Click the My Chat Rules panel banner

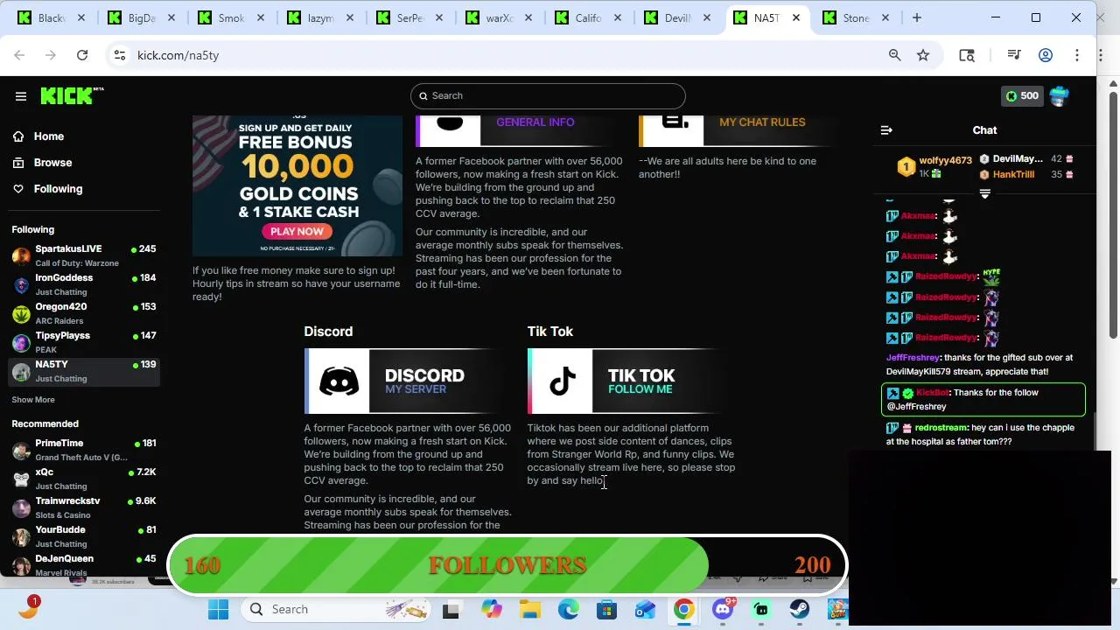point(742,130)
